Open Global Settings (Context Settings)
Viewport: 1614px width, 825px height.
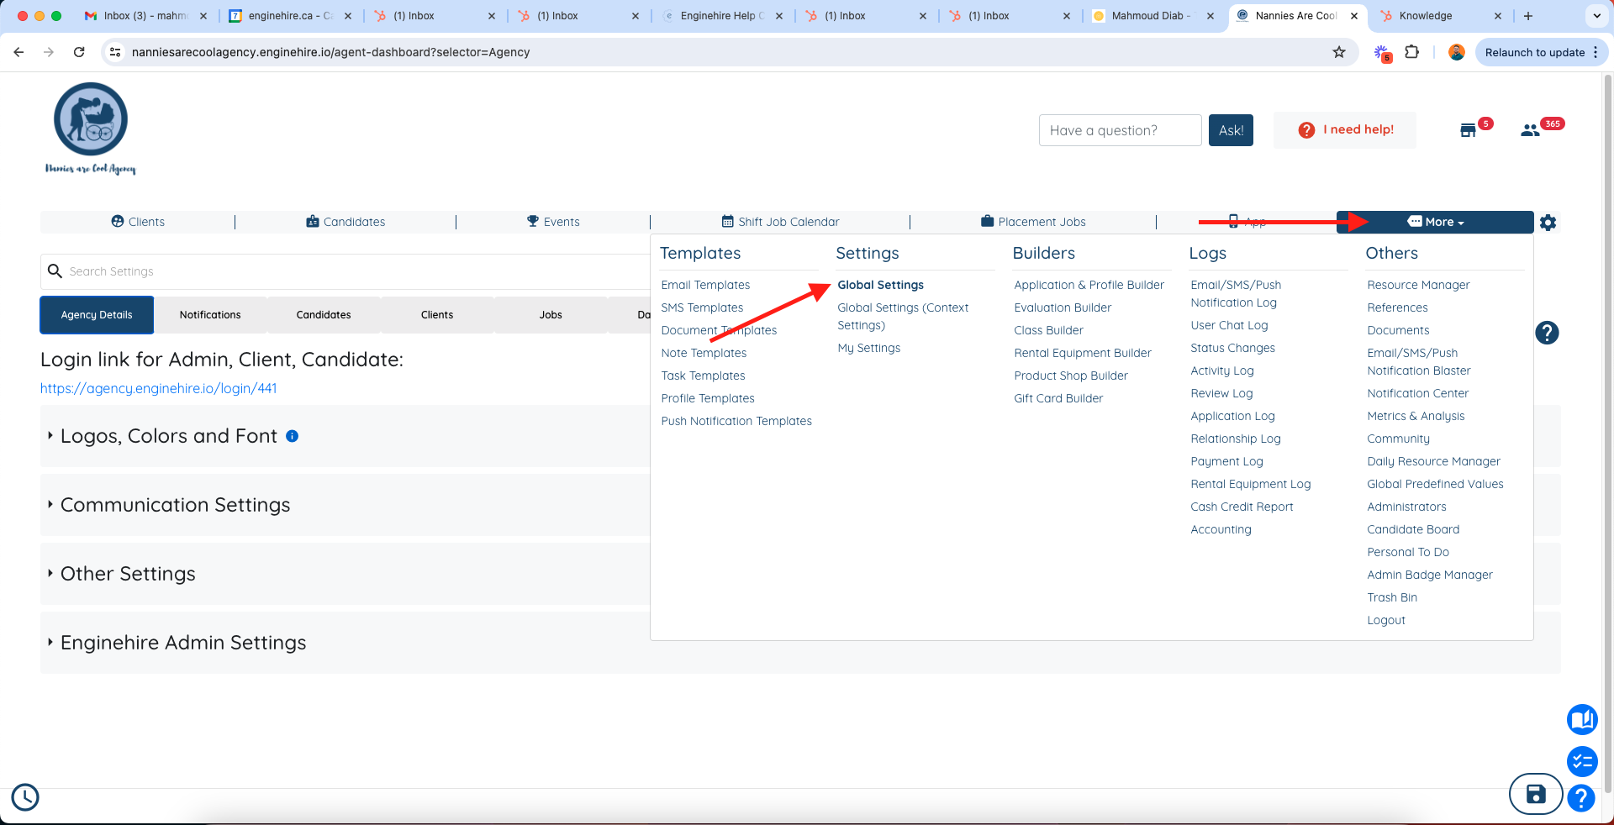[903, 317]
